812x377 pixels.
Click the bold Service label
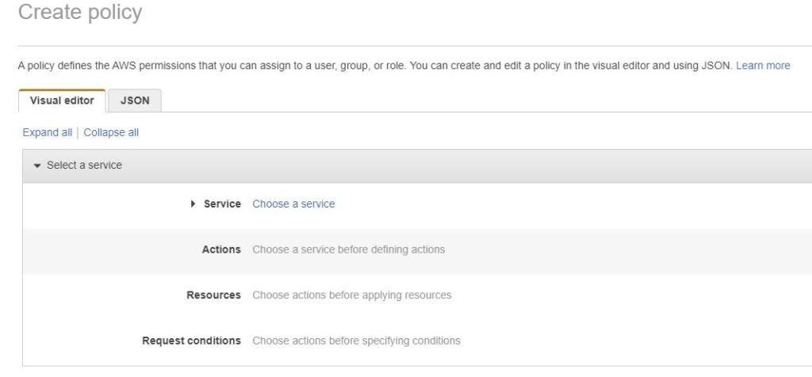coord(222,204)
